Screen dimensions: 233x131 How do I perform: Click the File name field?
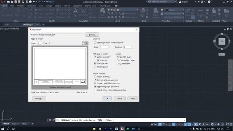61,35
